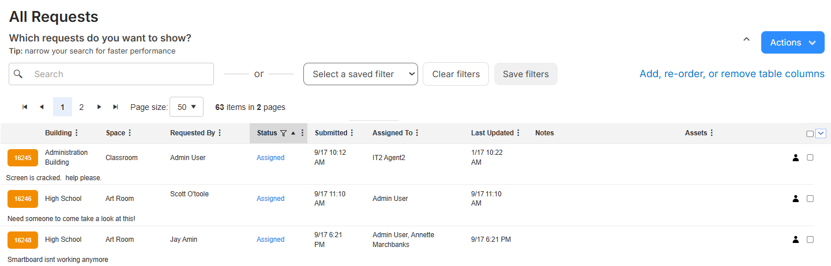Check the box for request 16248

pos(810,240)
